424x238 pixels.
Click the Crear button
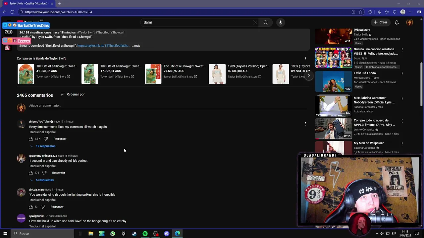(380, 22)
